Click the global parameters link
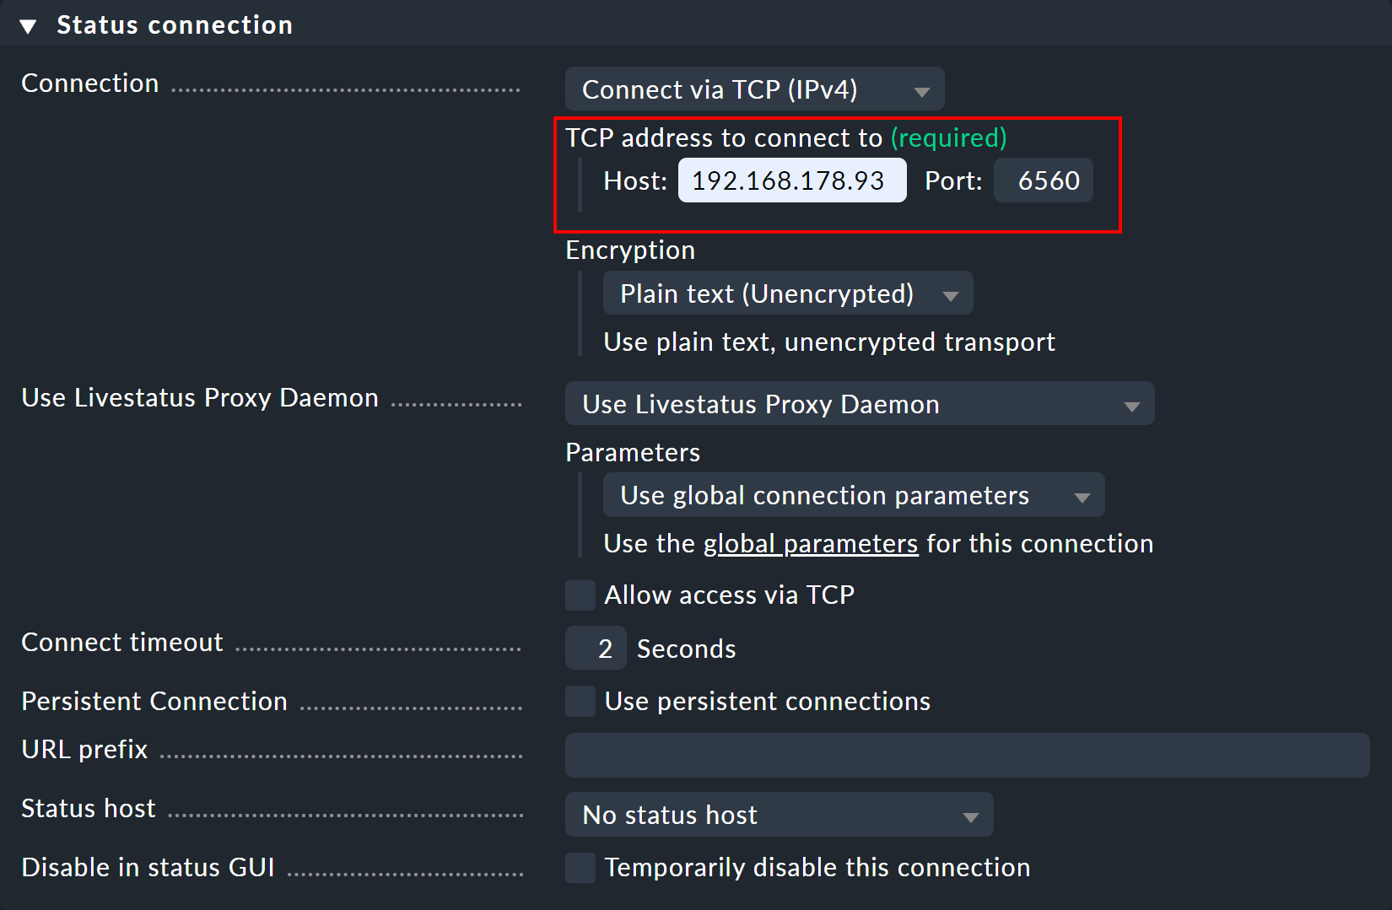Image resolution: width=1392 pixels, height=910 pixels. [x=811, y=544]
